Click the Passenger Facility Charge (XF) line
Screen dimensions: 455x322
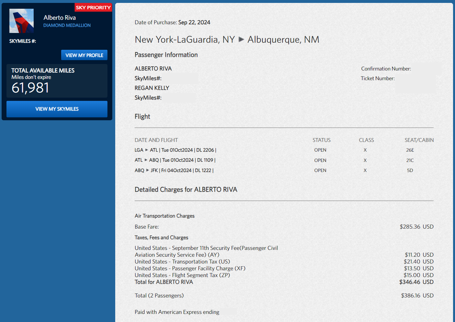coord(190,268)
